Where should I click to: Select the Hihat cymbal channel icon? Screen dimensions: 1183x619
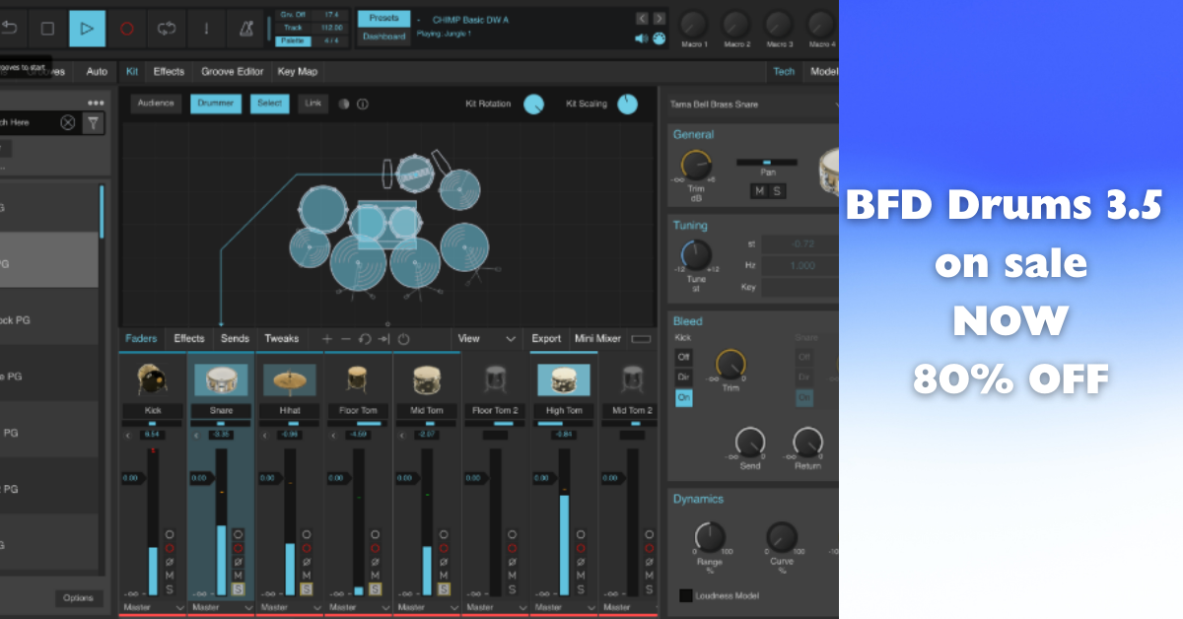[x=289, y=379]
